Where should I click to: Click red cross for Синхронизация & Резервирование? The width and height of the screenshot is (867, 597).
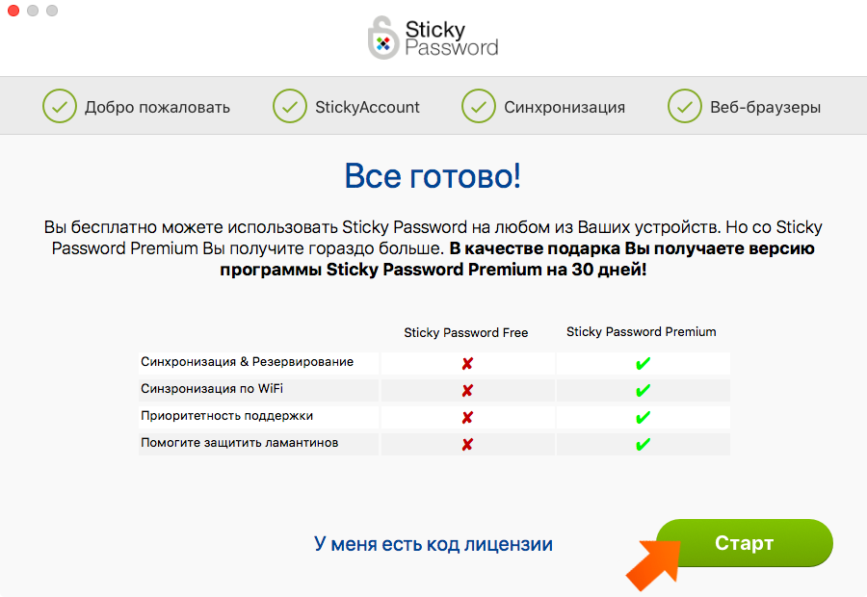pyautogui.click(x=467, y=363)
